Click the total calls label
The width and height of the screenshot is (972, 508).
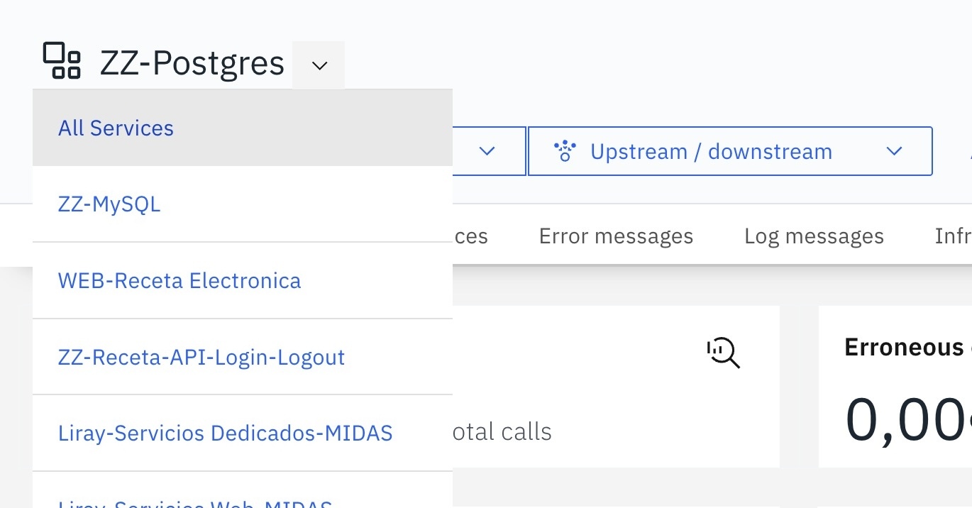coord(502,431)
